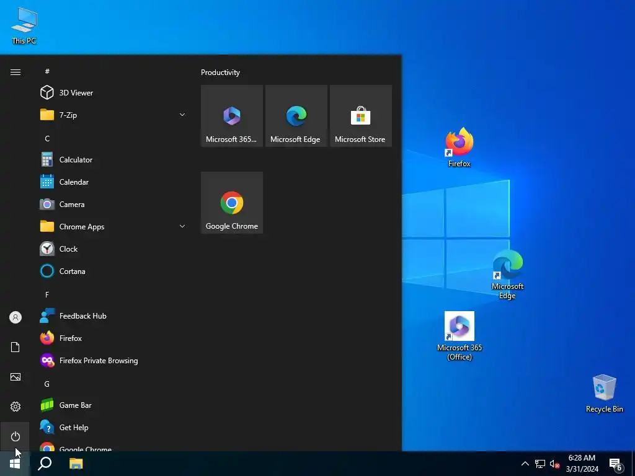This screenshot has width=635, height=476.
Task: Open Pictures from Start sidebar
Action: (x=16, y=377)
